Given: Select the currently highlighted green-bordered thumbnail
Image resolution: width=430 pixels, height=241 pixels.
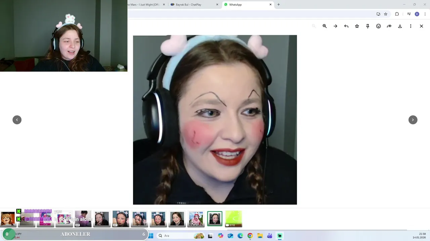Looking at the screenshot, I should coord(215,219).
